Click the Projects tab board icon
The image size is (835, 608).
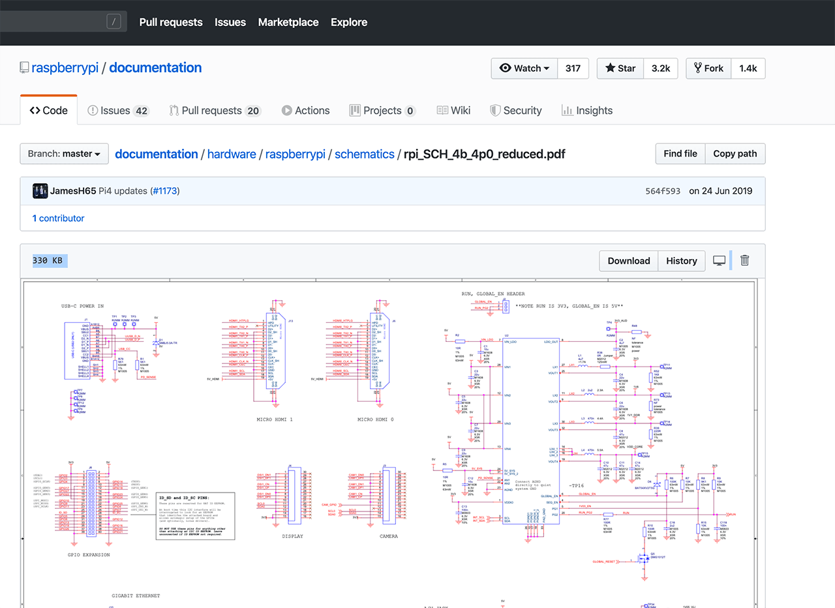(355, 110)
